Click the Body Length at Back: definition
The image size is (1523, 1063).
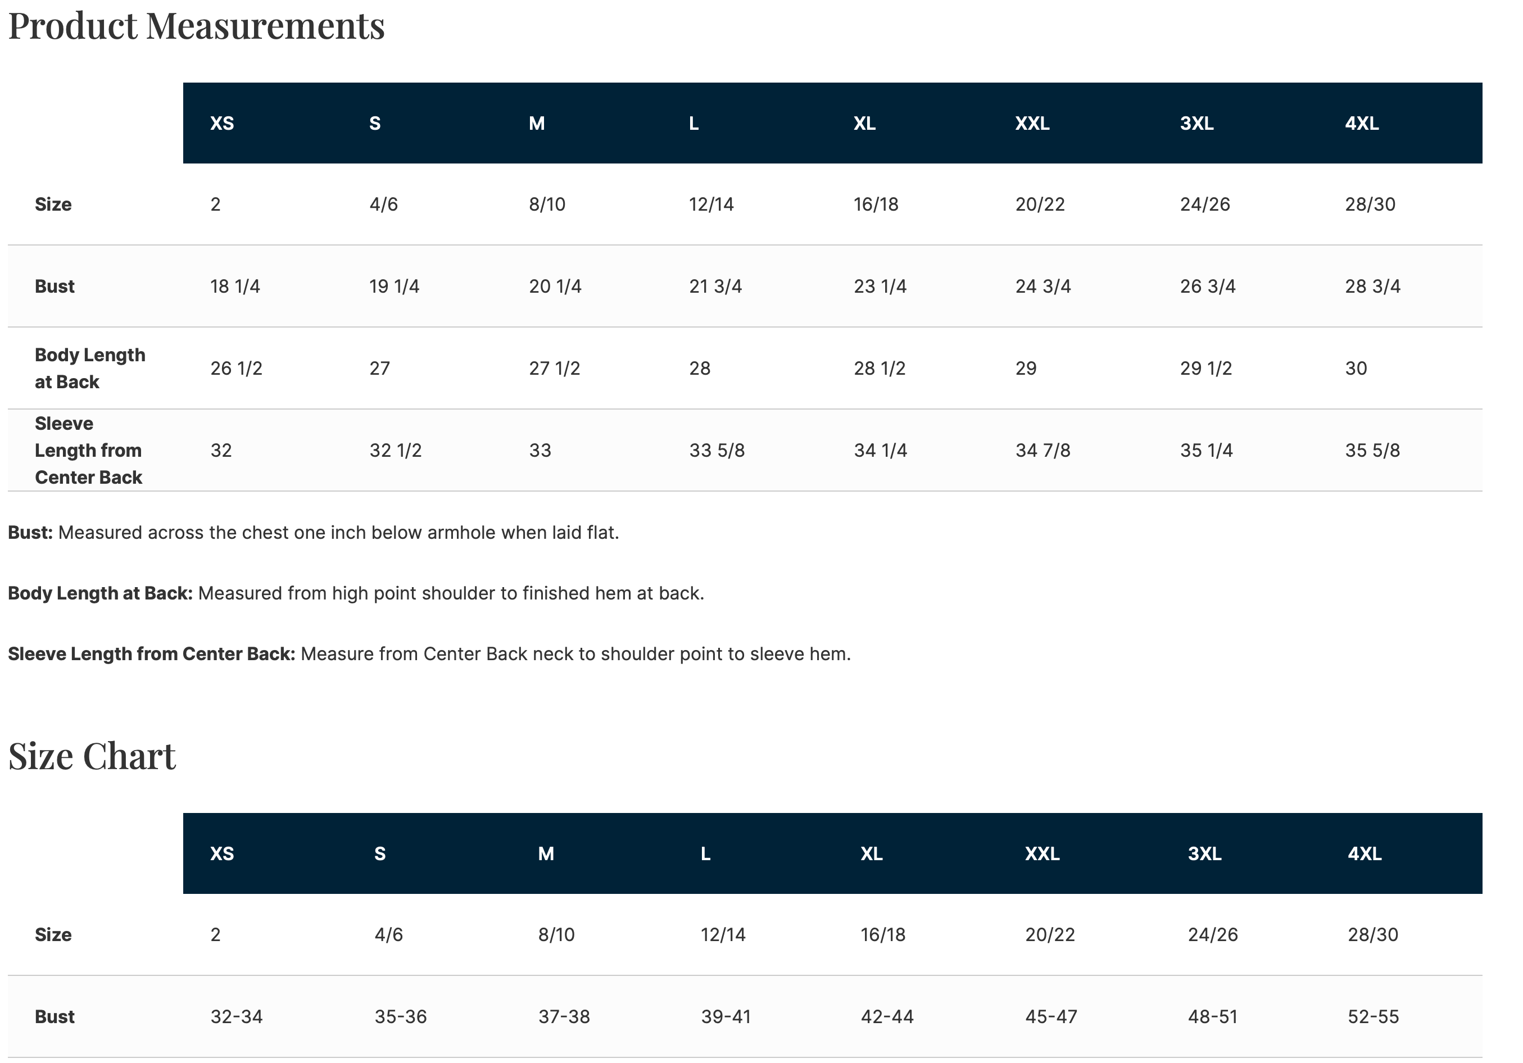(x=100, y=593)
